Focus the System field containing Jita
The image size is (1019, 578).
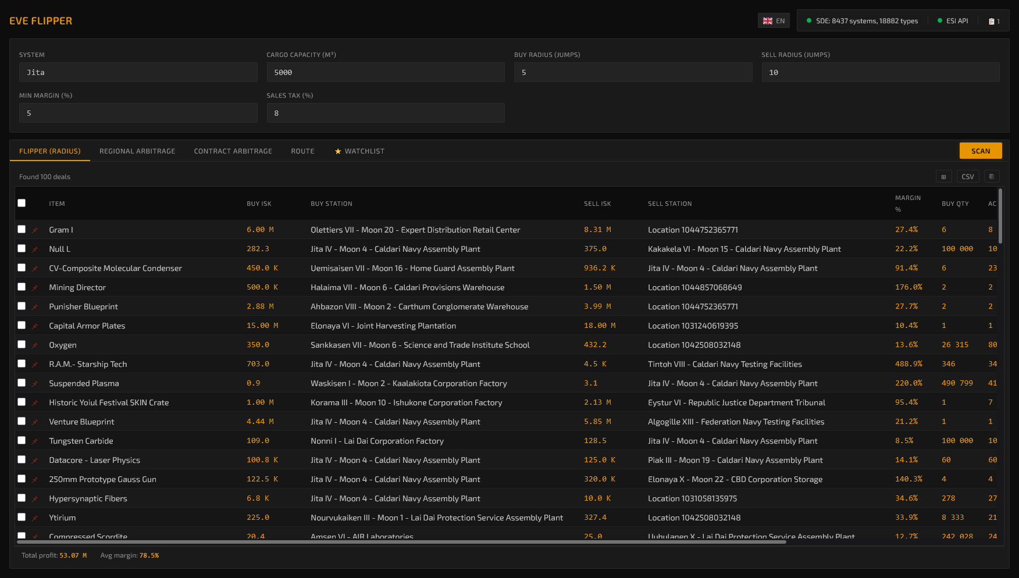pyautogui.click(x=138, y=72)
